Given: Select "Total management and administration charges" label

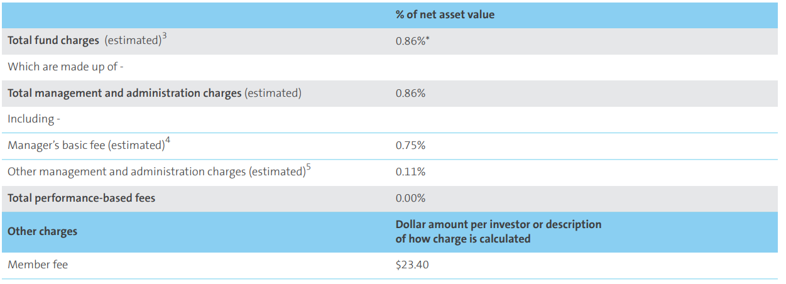Looking at the screenshot, I should [124, 93].
